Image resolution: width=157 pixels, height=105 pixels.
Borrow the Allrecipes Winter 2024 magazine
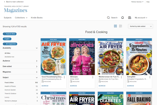tap(74, 86)
